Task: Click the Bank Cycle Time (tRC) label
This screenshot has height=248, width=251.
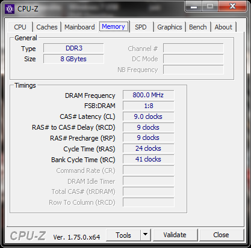Action: coord(83,160)
